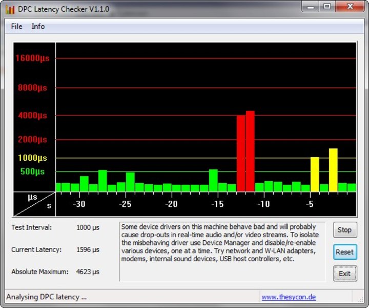Image resolution: width=369 pixels, height=308 pixels.
Task: Click the Reset button
Action: coord(345,252)
